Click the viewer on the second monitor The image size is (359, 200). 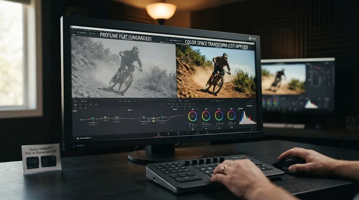(x=283, y=79)
